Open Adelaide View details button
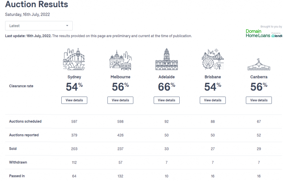Screen dimensions: 283x181 coord(167,100)
